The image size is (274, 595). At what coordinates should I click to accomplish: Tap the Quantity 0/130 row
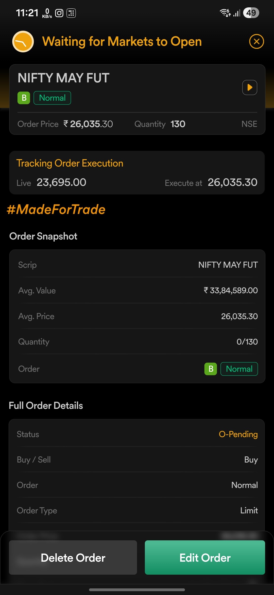138,341
